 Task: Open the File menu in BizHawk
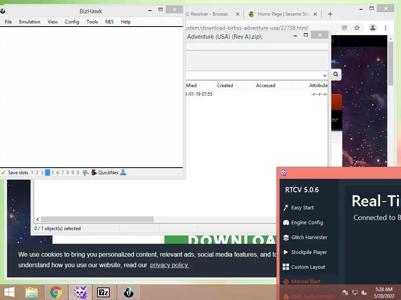click(x=8, y=22)
